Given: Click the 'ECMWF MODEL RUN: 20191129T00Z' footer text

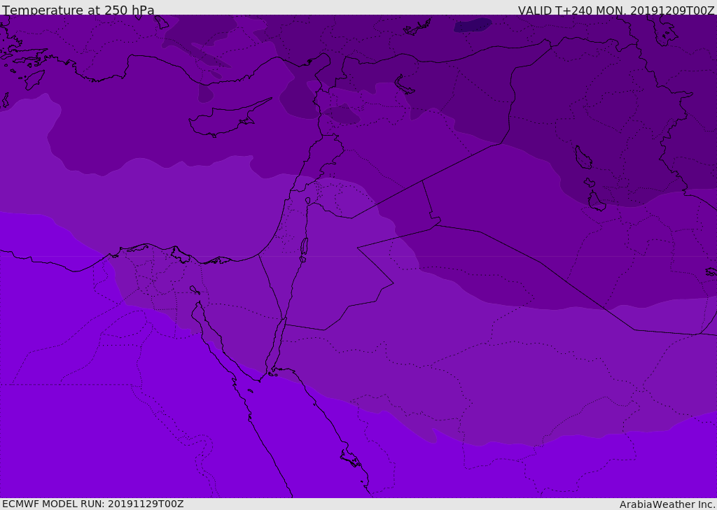Looking at the screenshot, I should (x=93, y=504).
